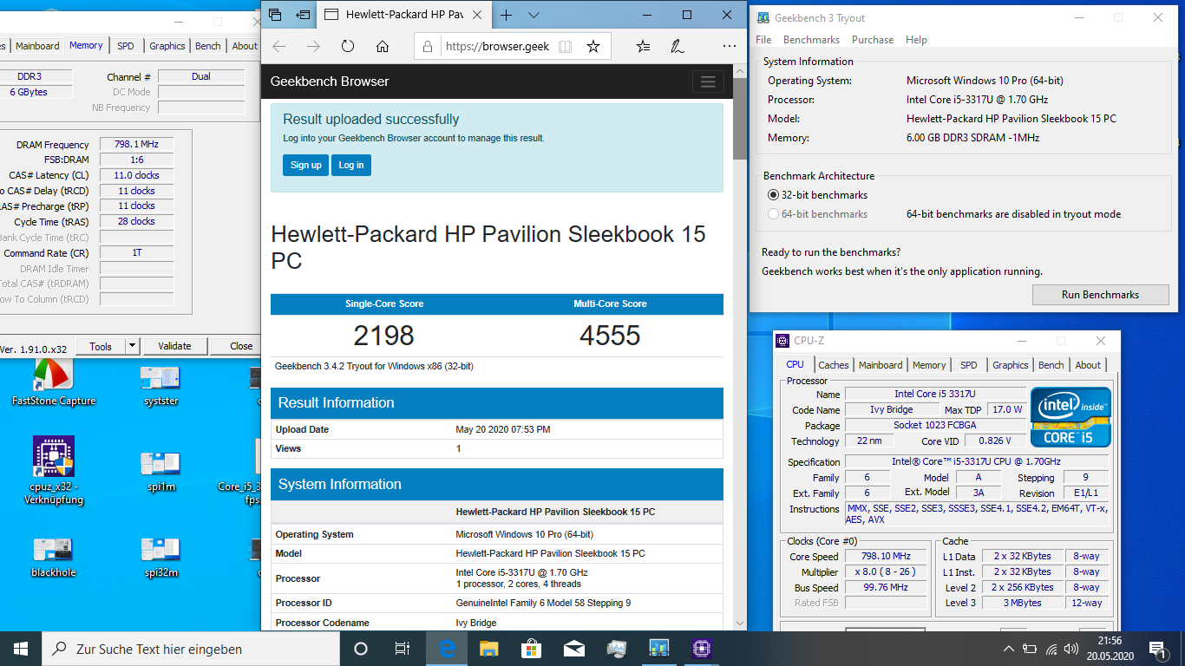Refresh the Geekbench Browser page
This screenshot has width=1185, height=666.
click(x=348, y=47)
